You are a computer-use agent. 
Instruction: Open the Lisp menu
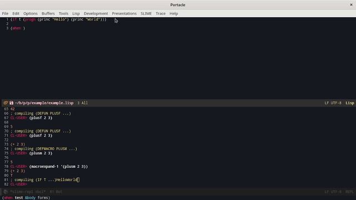point(76,13)
